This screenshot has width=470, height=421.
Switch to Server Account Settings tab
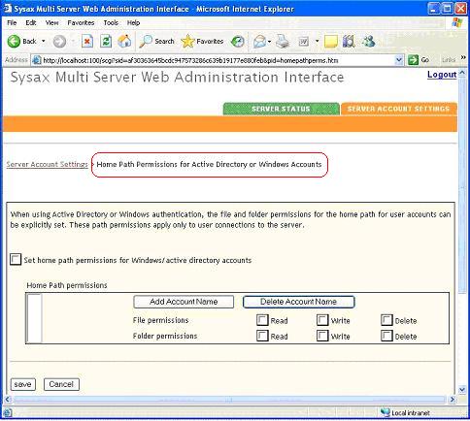398,109
